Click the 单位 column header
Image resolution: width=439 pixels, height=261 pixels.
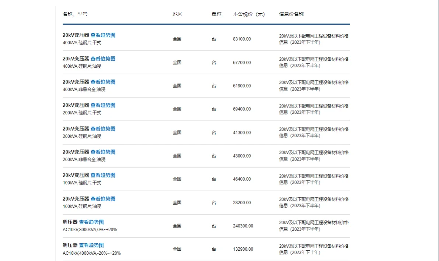(x=217, y=14)
